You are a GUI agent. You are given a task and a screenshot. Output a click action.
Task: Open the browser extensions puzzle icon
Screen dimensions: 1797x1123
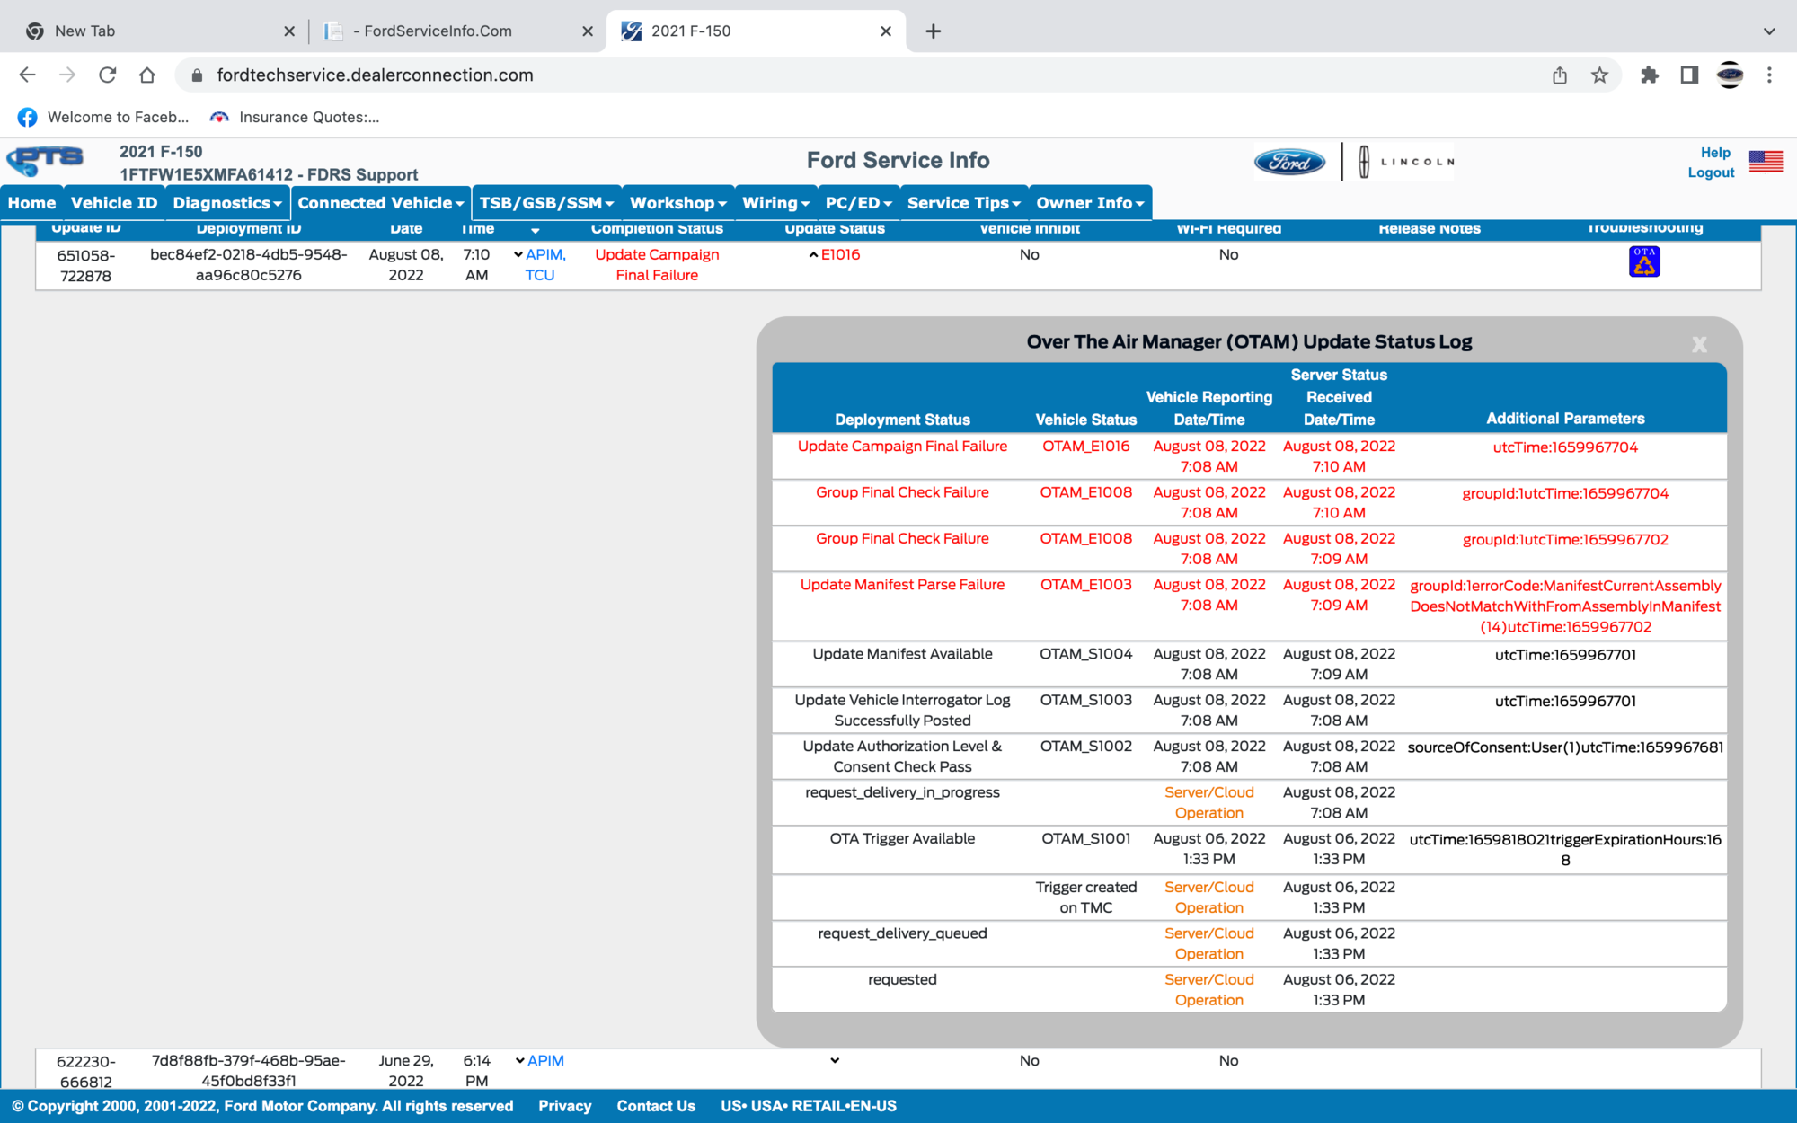pos(1650,75)
